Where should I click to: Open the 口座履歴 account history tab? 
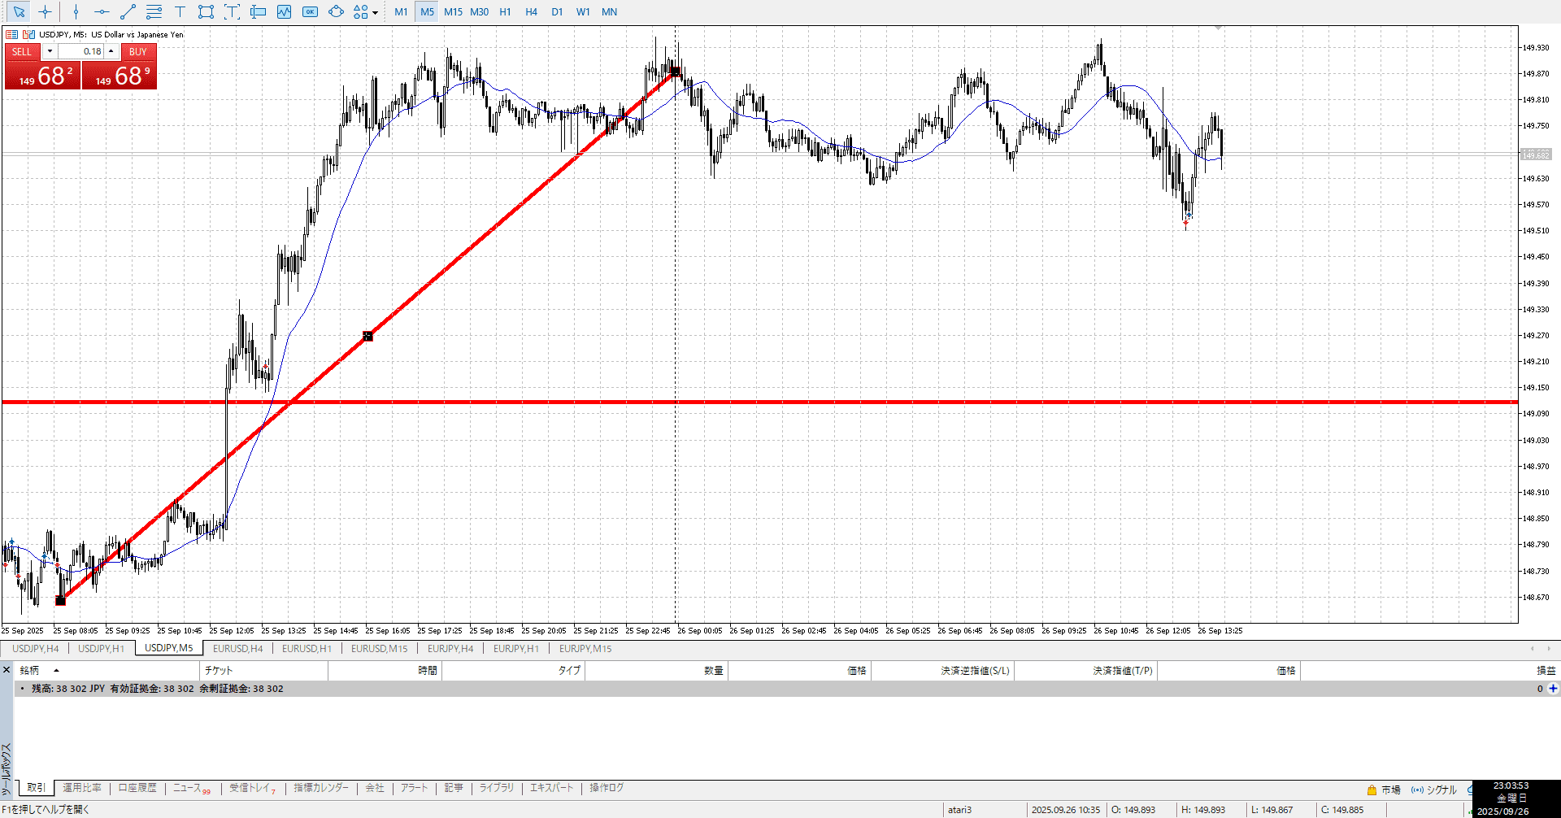coord(137,788)
